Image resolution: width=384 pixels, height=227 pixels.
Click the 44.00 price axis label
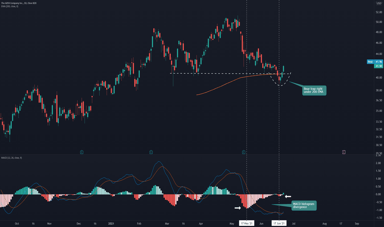379,54
